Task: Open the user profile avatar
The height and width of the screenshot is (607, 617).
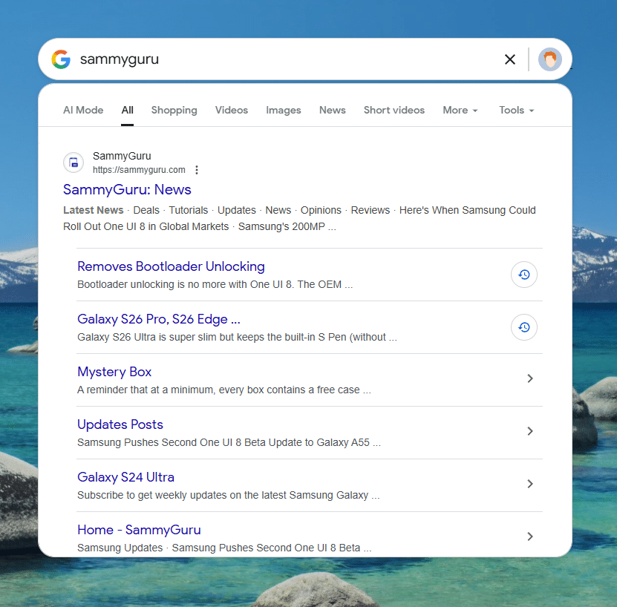Action: pos(550,59)
